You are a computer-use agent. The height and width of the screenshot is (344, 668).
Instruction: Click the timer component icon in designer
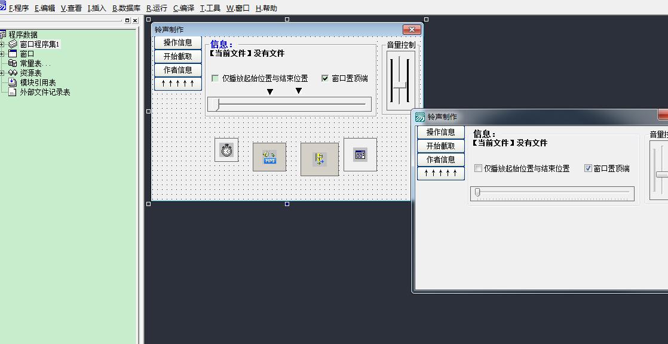[226, 150]
